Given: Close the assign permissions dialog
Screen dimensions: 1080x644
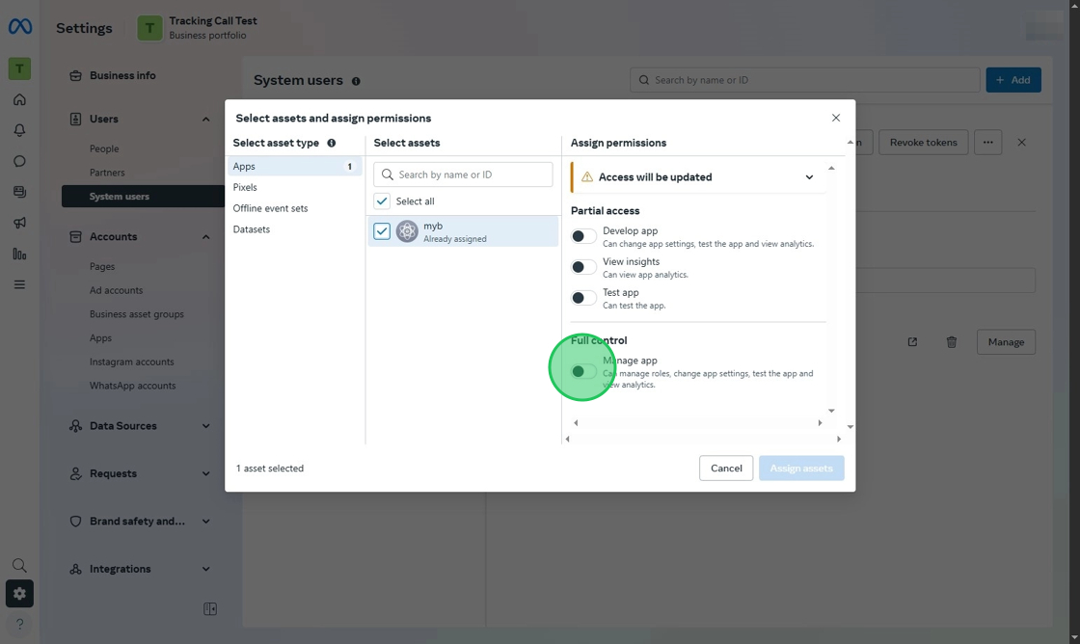Looking at the screenshot, I should (x=835, y=118).
